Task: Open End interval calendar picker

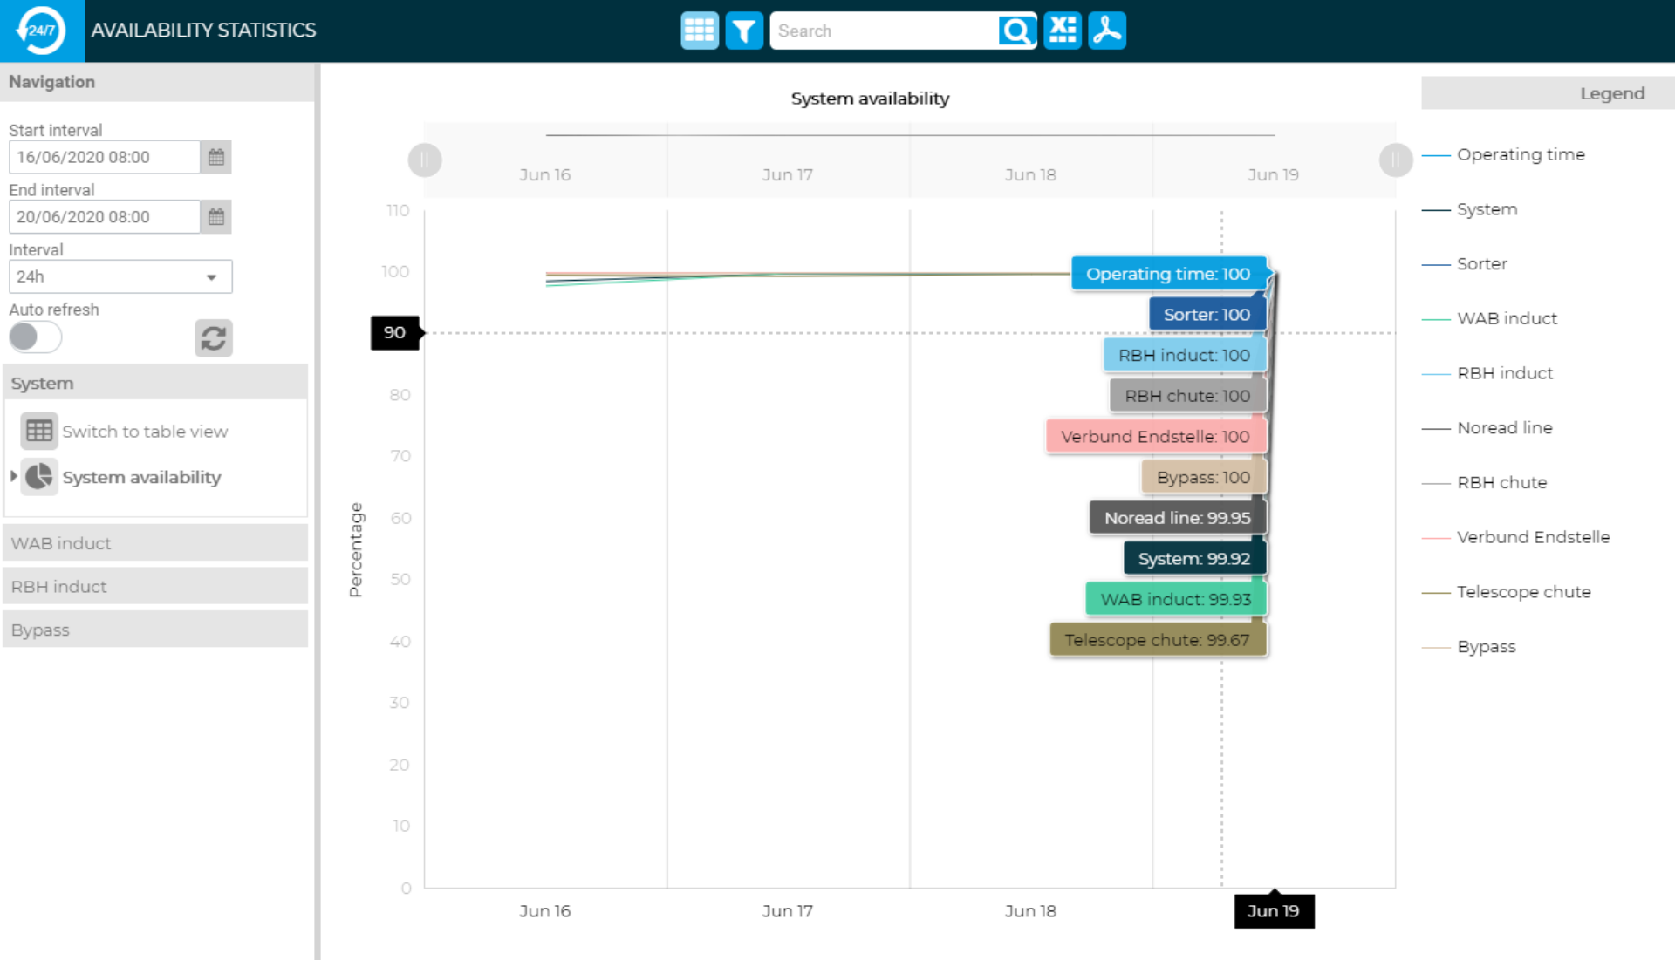Action: pos(216,216)
